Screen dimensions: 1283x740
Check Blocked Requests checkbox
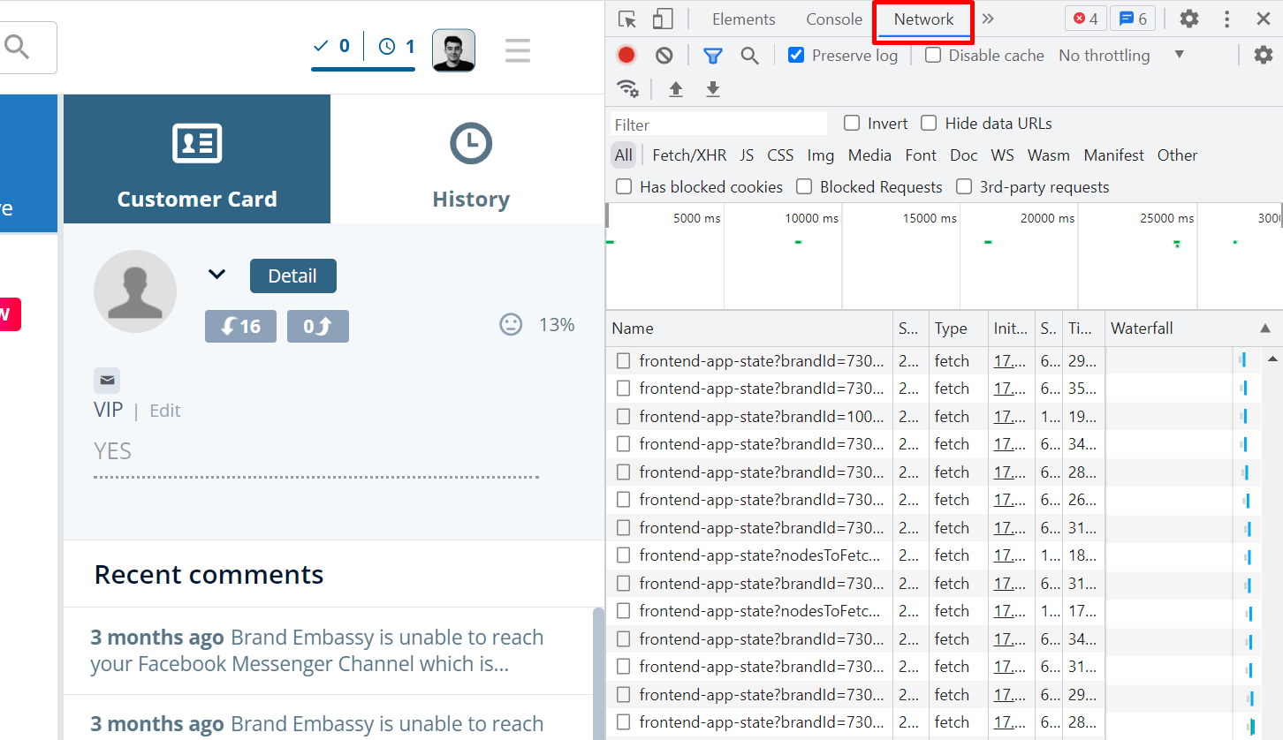click(x=804, y=186)
